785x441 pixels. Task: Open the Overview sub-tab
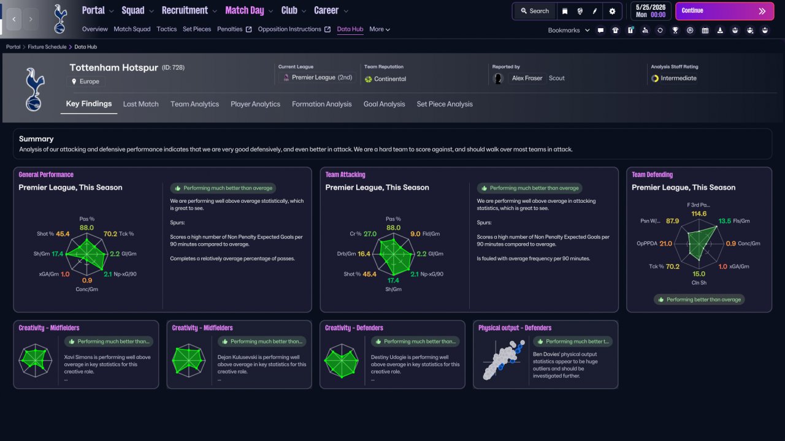(94, 29)
